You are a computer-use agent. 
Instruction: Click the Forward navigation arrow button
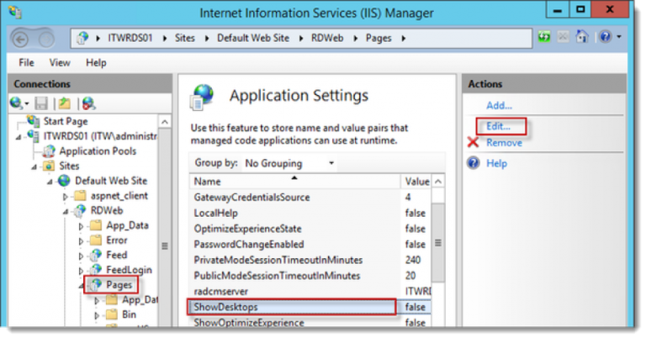pos(46,40)
